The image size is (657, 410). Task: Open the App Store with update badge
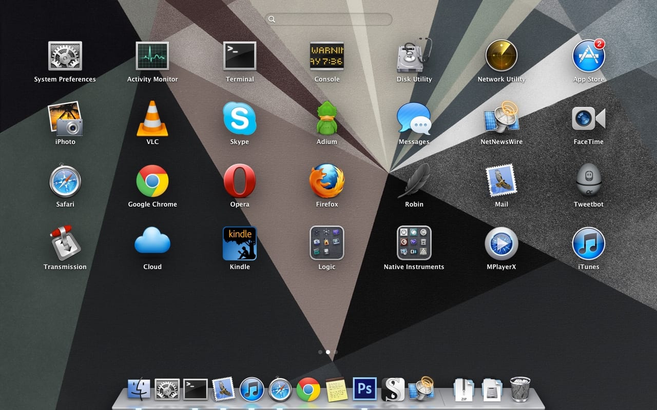pos(589,56)
